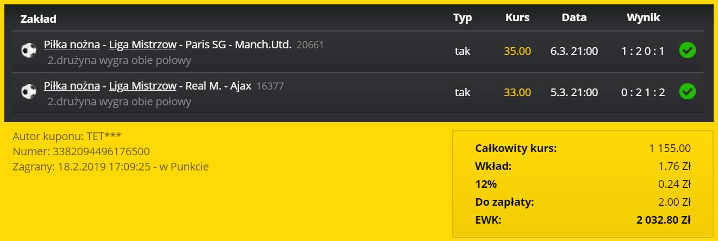Click green checkmark for Paris SG - Manch.Utd.

pyautogui.click(x=688, y=50)
